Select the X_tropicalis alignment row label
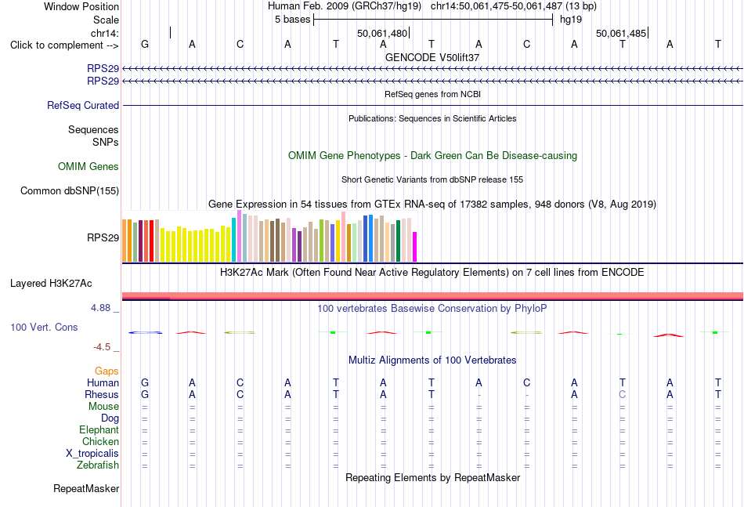 (x=92, y=454)
